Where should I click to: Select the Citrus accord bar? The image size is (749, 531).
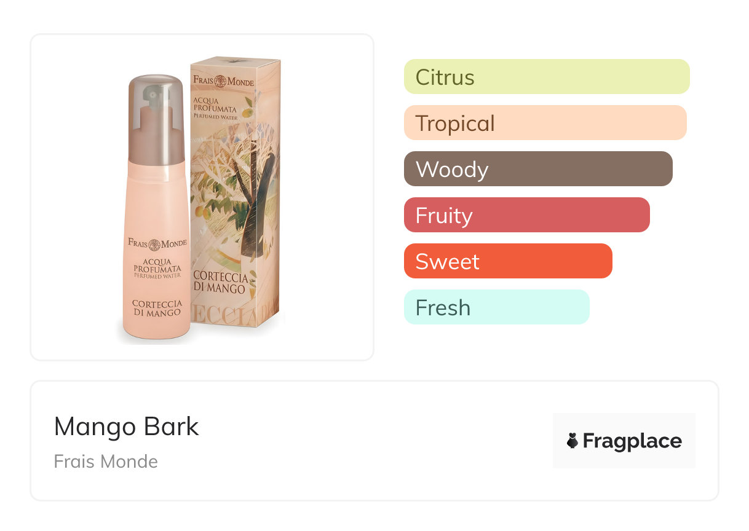[x=546, y=77]
